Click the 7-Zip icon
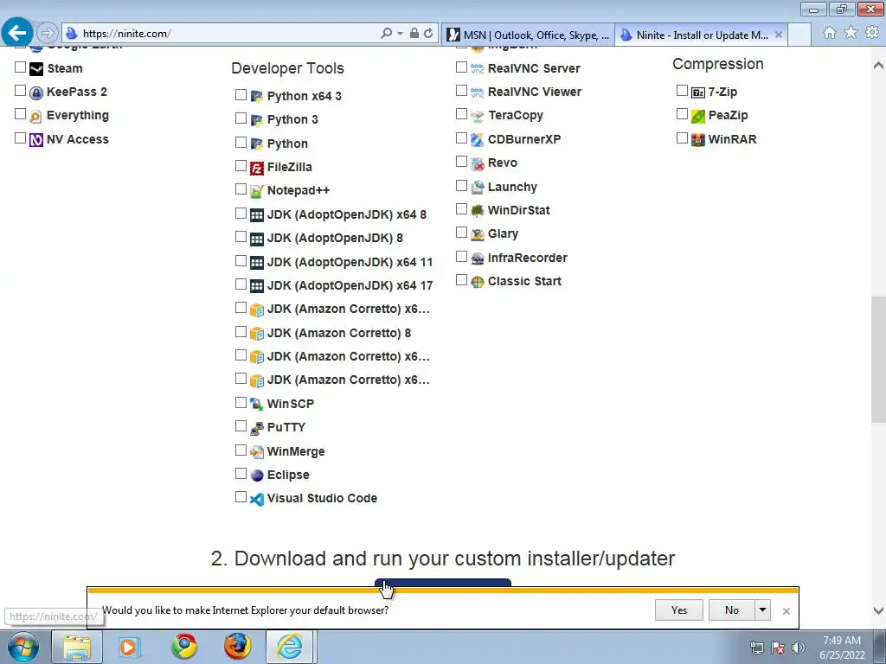Viewport: 886px width, 664px height. (698, 93)
